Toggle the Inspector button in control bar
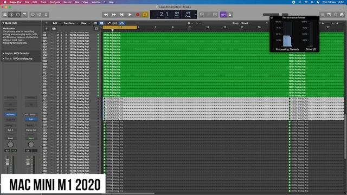Image resolution: width=347 pixels, height=195 pixels. (x=11, y=15)
